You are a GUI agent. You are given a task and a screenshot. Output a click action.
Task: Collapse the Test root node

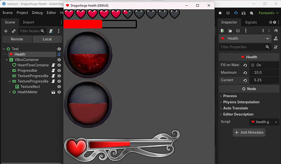[x=4, y=49]
